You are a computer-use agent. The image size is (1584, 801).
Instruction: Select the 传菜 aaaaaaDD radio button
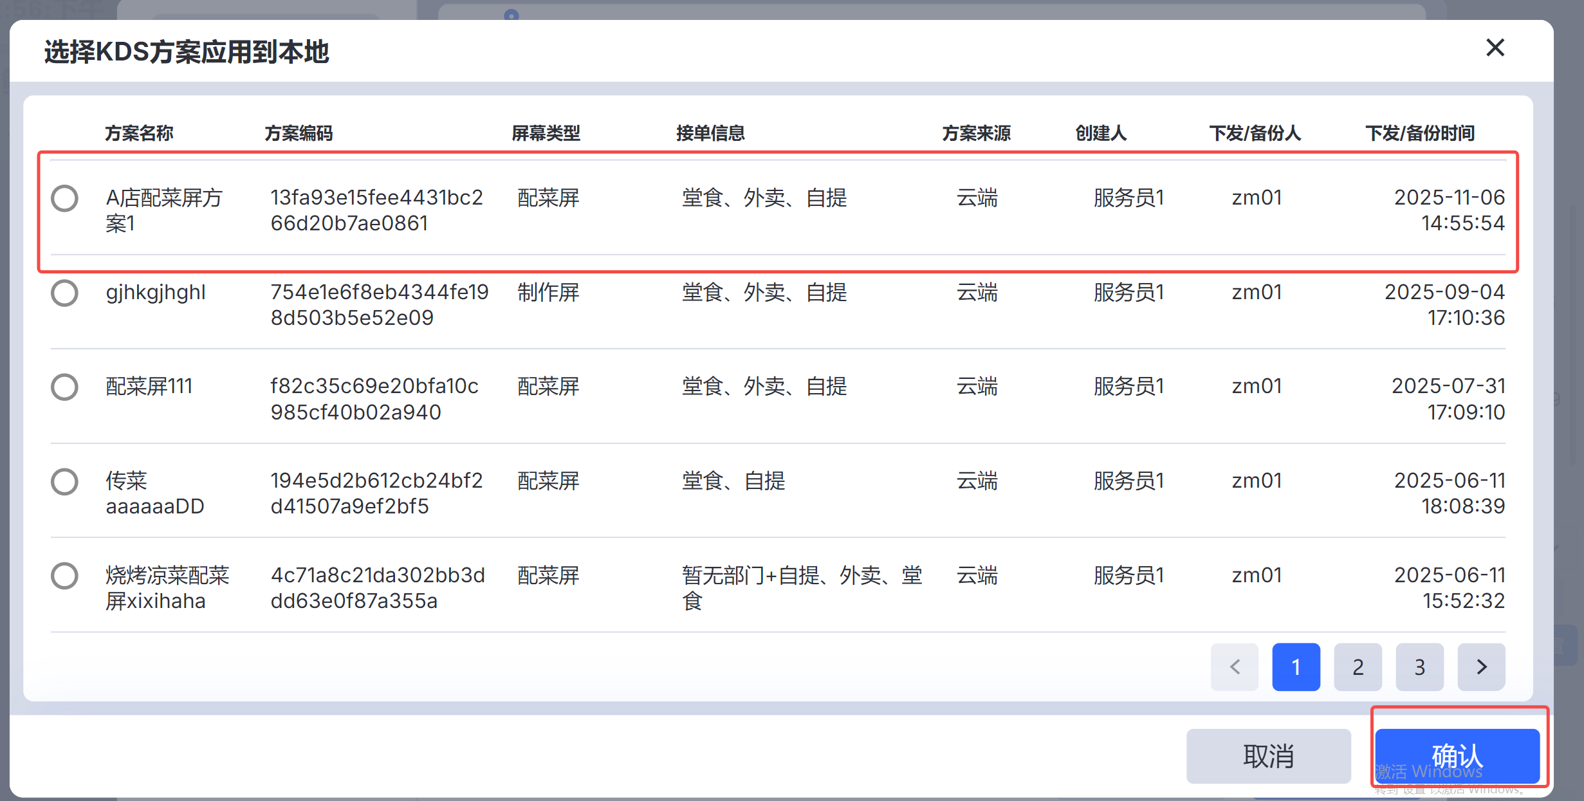[x=65, y=481]
